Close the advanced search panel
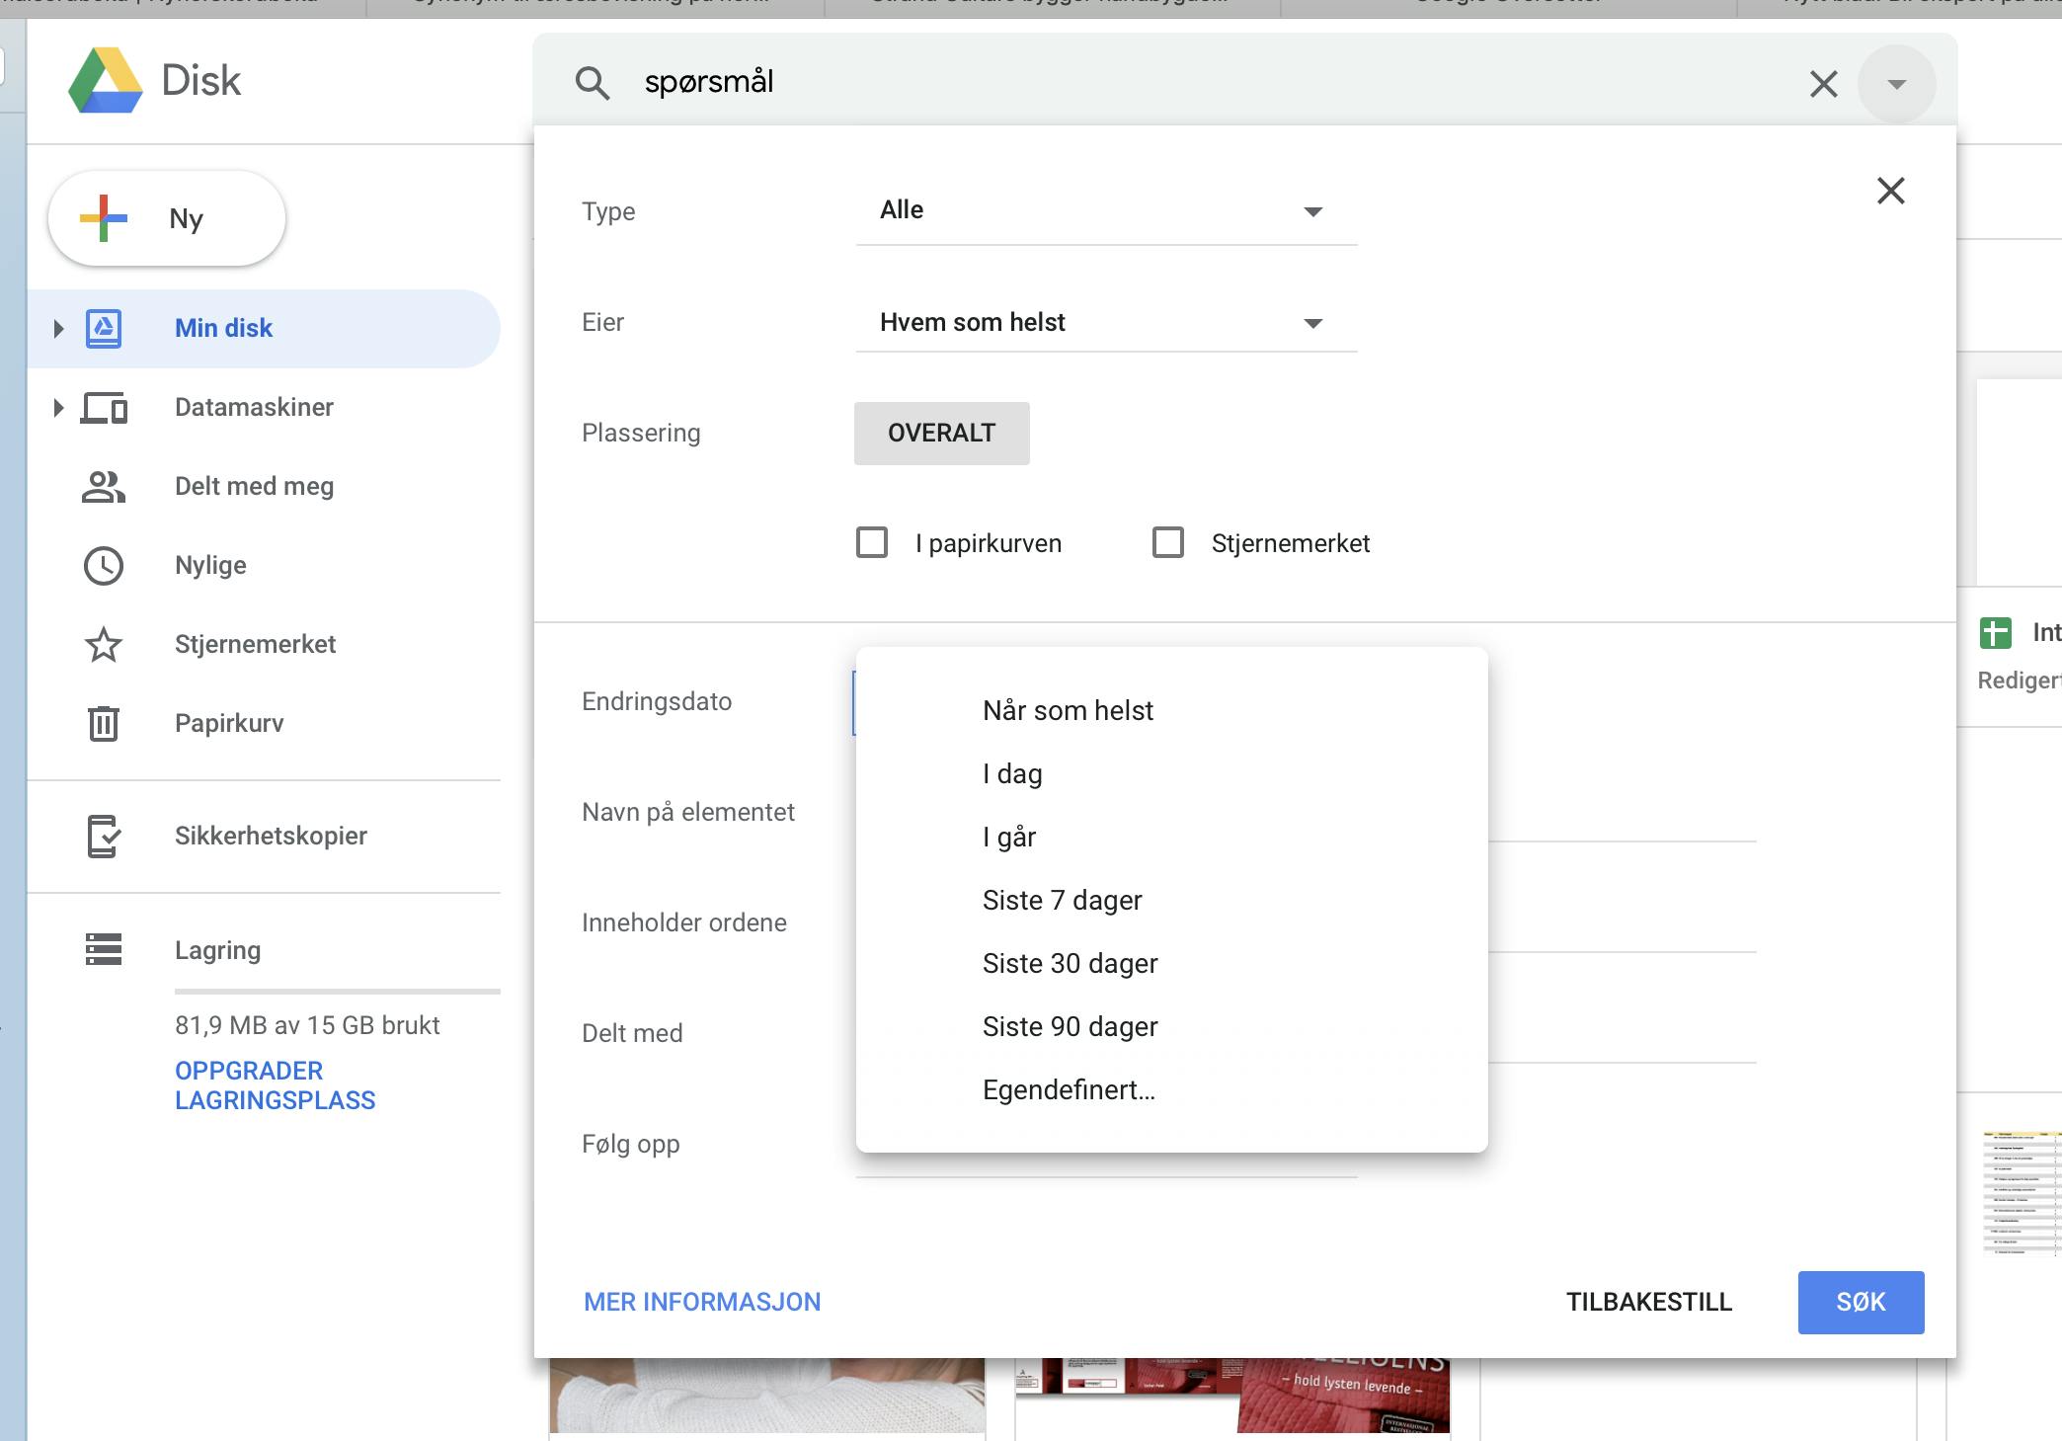2062x1441 pixels. tap(1890, 191)
